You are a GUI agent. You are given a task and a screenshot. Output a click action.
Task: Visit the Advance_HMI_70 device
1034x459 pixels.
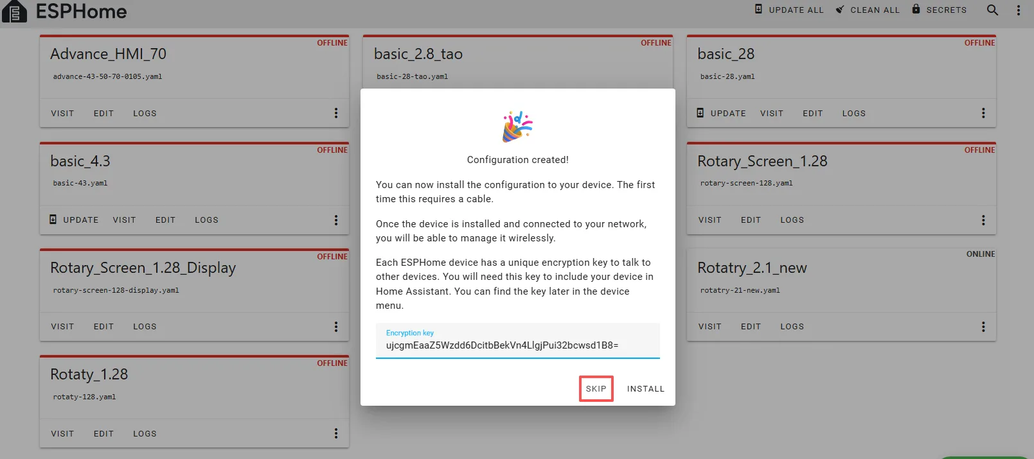tap(62, 114)
